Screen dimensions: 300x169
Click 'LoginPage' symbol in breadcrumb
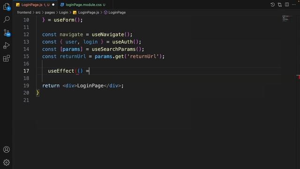[115, 13]
